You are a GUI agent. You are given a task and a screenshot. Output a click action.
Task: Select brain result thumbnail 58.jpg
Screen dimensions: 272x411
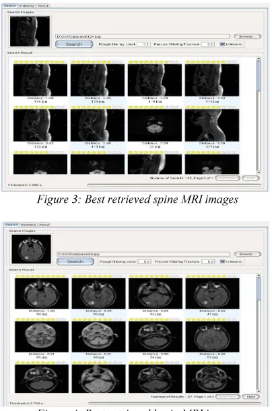point(42,294)
